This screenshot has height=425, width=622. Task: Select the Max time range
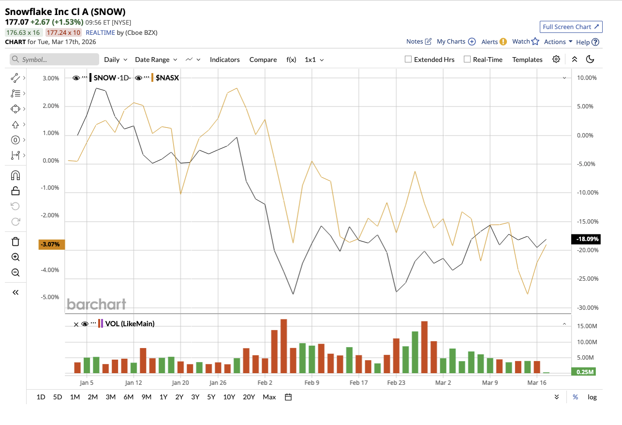pos(269,397)
